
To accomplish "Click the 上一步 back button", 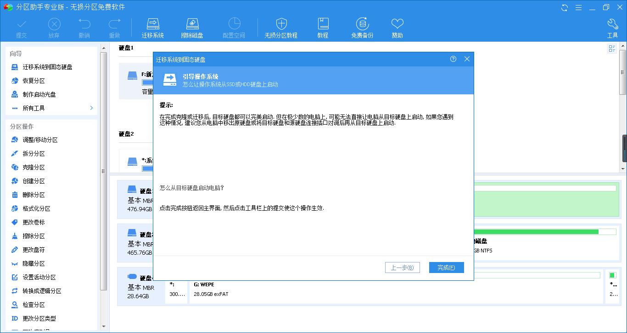I will pyautogui.click(x=402, y=267).
